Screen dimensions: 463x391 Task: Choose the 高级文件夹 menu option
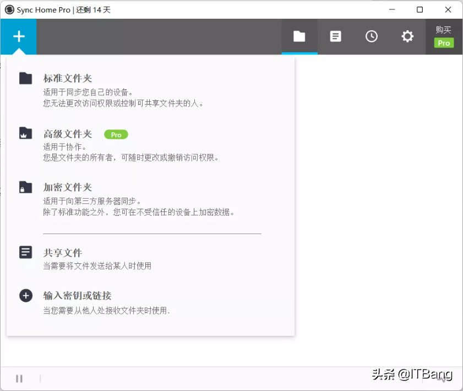(68, 134)
